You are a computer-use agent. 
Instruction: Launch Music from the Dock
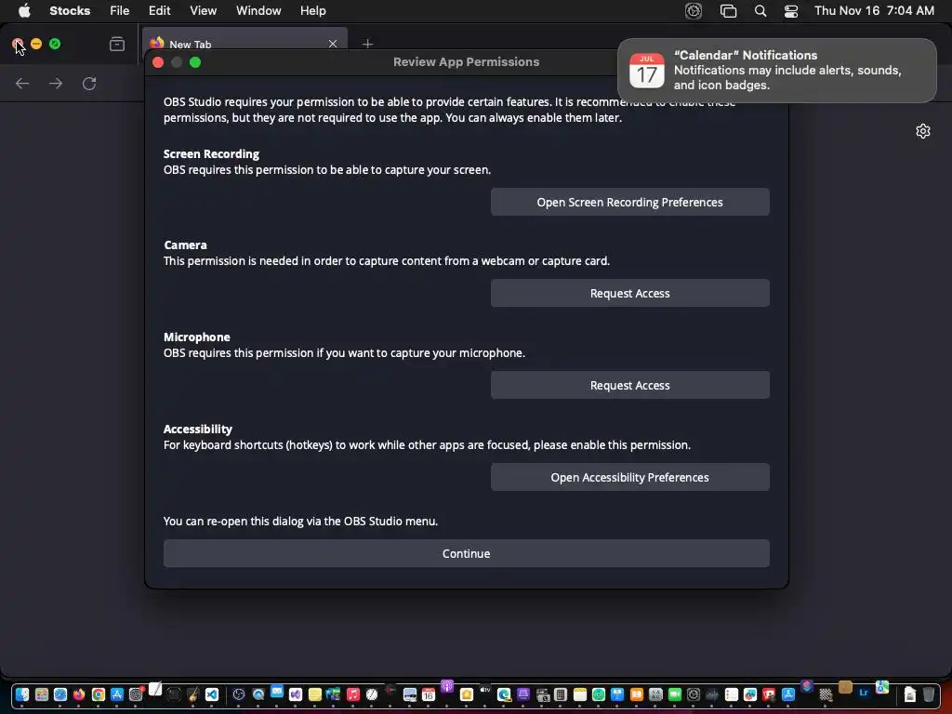click(352, 694)
